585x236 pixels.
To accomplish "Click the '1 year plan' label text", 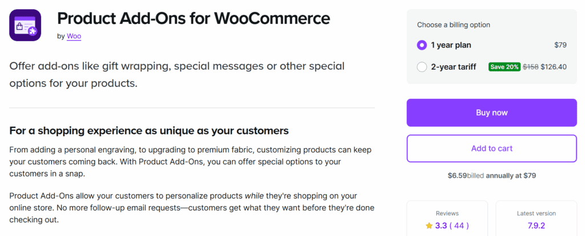I will (x=451, y=45).
